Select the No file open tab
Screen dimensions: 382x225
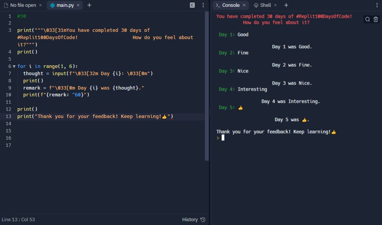[23, 5]
